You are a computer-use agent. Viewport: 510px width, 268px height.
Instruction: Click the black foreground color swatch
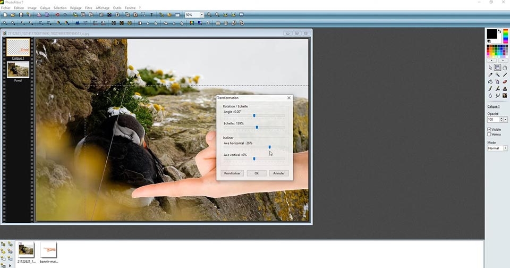[x=492, y=34]
